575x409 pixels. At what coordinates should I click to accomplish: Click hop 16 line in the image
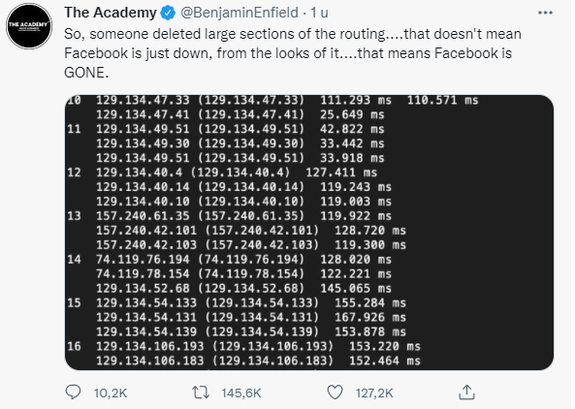coord(243,346)
